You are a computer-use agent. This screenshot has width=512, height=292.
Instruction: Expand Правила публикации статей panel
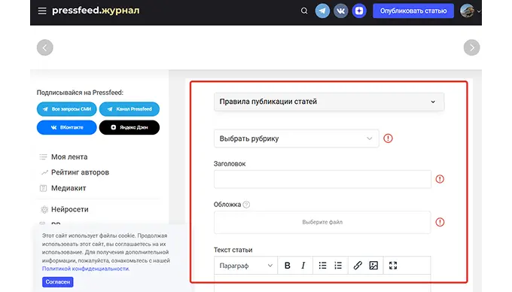(329, 102)
